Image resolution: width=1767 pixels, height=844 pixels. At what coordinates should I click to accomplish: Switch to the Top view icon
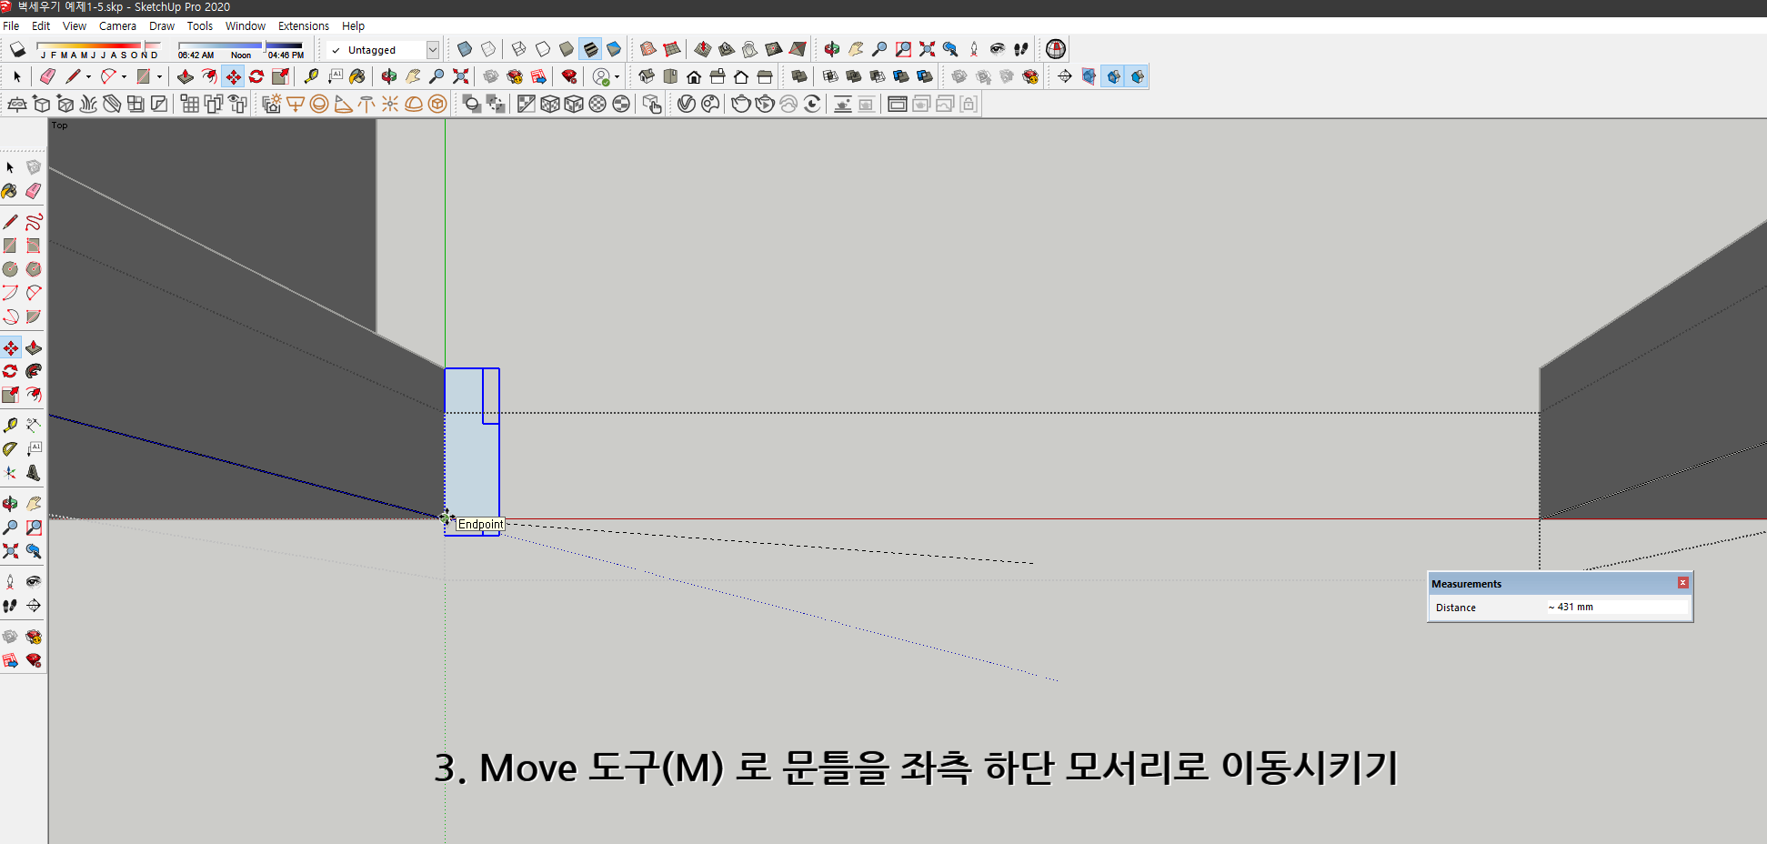[670, 76]
